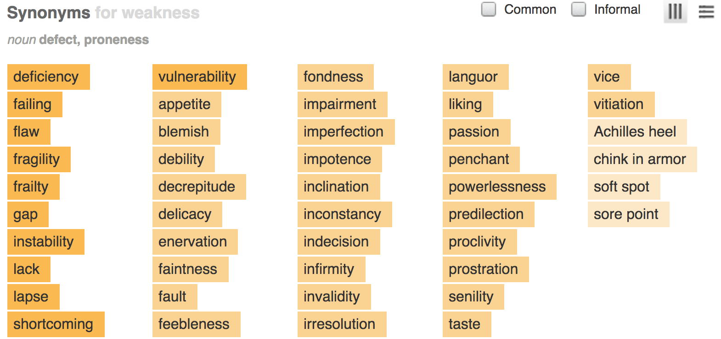Switch to list view icon
The image size is (721, 339).
pyautogui.click(x=706, y=11)
